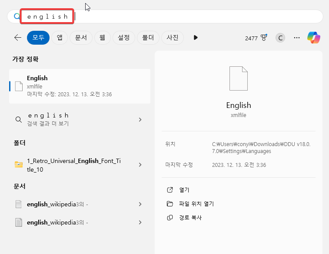Click the 가장 정확 section heading
The image size is (329, 254).
click(25, 59)
